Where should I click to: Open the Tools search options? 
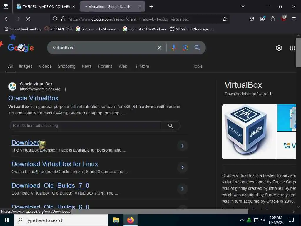pyautogui.click(x=198, y=66)
